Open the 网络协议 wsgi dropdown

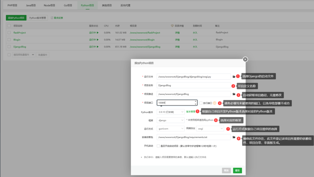[x=210, y=129]
